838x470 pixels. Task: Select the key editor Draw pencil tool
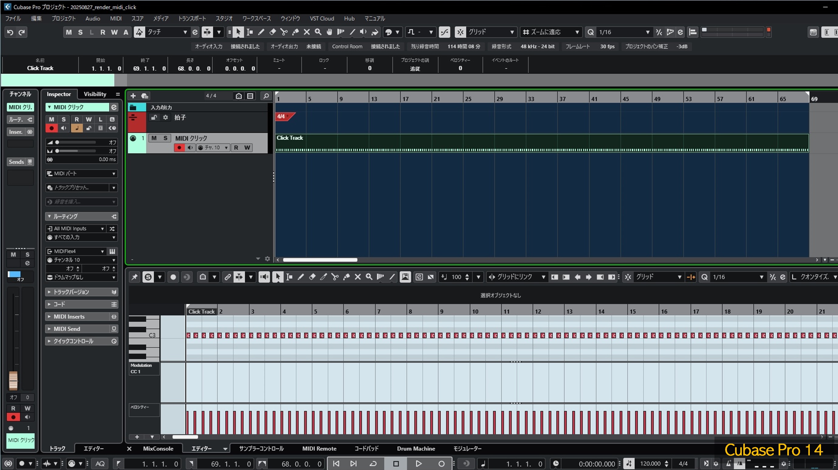click(300, 277)
